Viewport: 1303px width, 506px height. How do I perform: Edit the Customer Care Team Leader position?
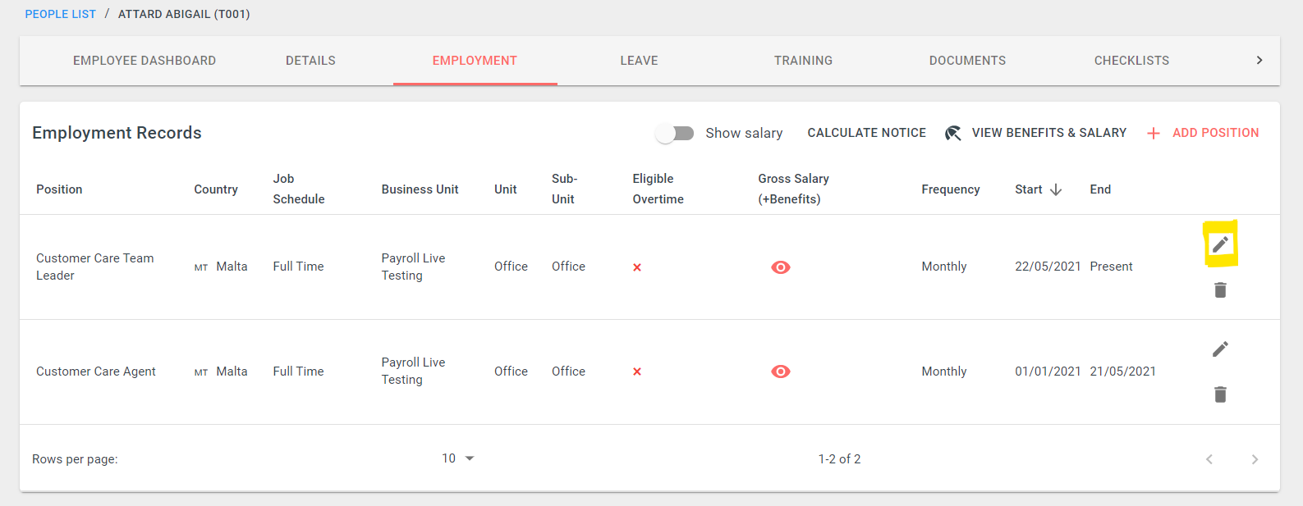coord(1220,244)
